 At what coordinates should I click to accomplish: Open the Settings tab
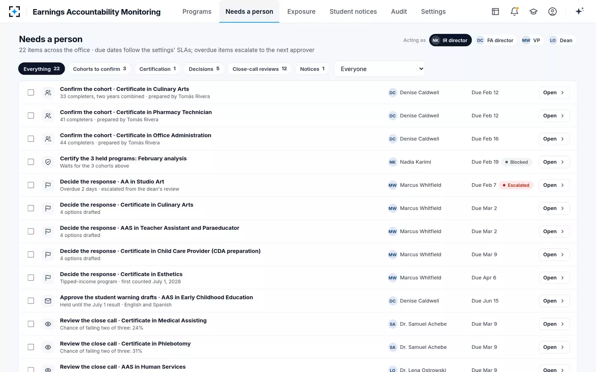(x=433, y=12)
